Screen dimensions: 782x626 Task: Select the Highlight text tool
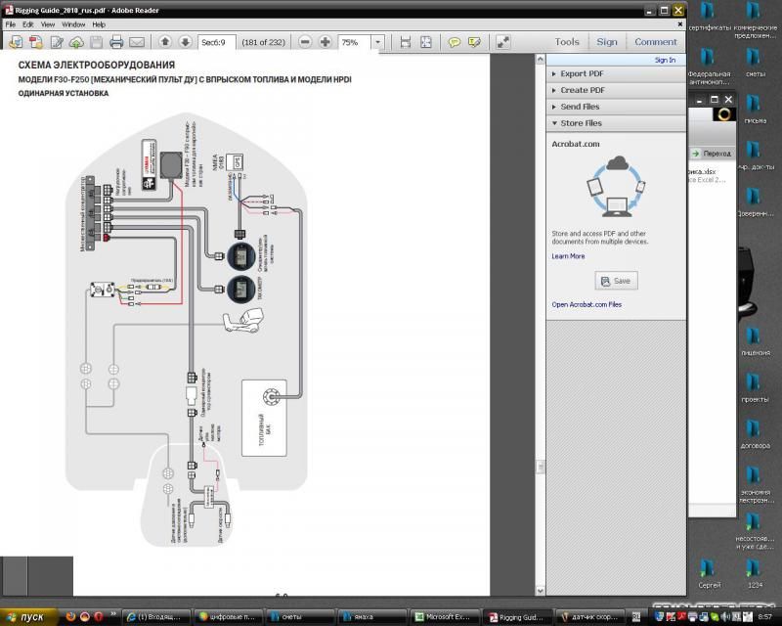[x=474, y=42]
